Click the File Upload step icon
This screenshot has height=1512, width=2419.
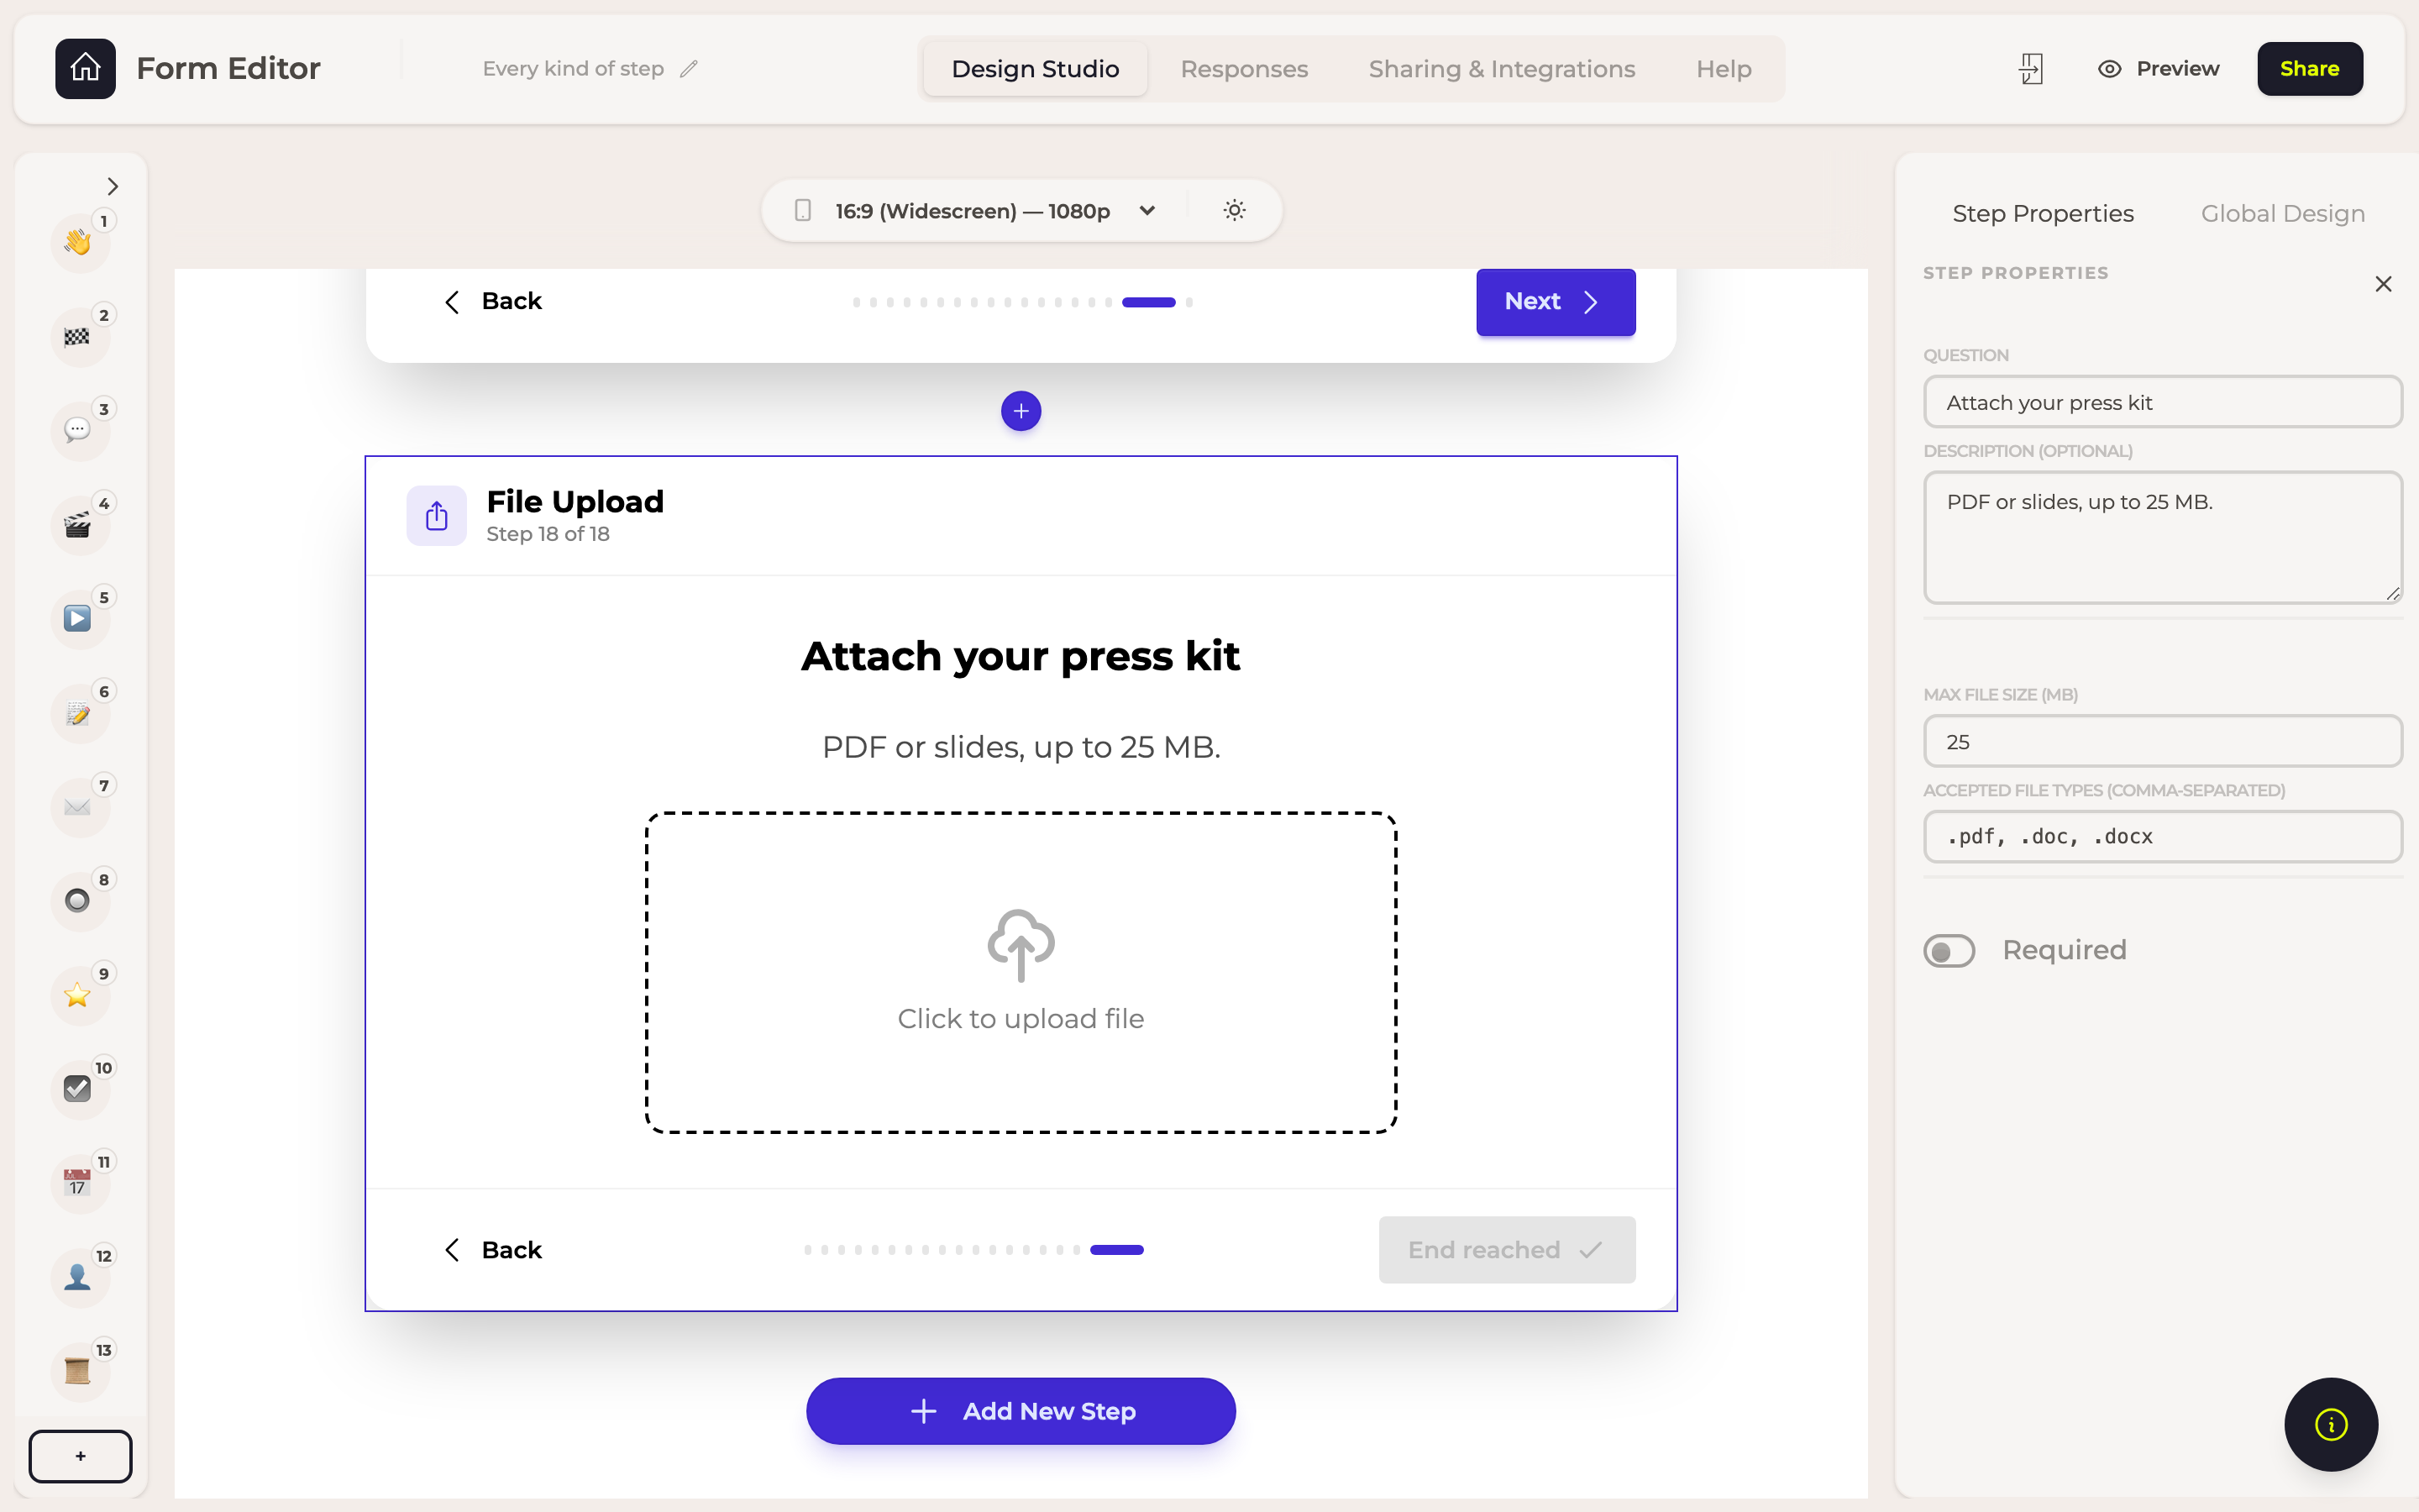(x=436, y=516)
